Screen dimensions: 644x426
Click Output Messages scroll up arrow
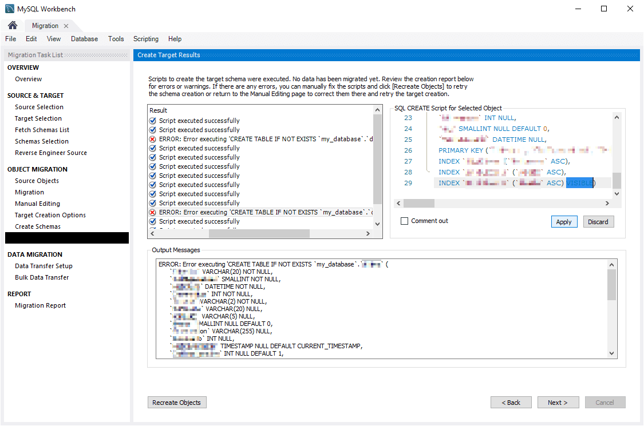(x=611, y=265)
